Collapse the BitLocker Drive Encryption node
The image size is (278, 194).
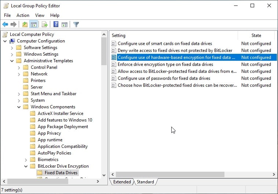(26, 167)
